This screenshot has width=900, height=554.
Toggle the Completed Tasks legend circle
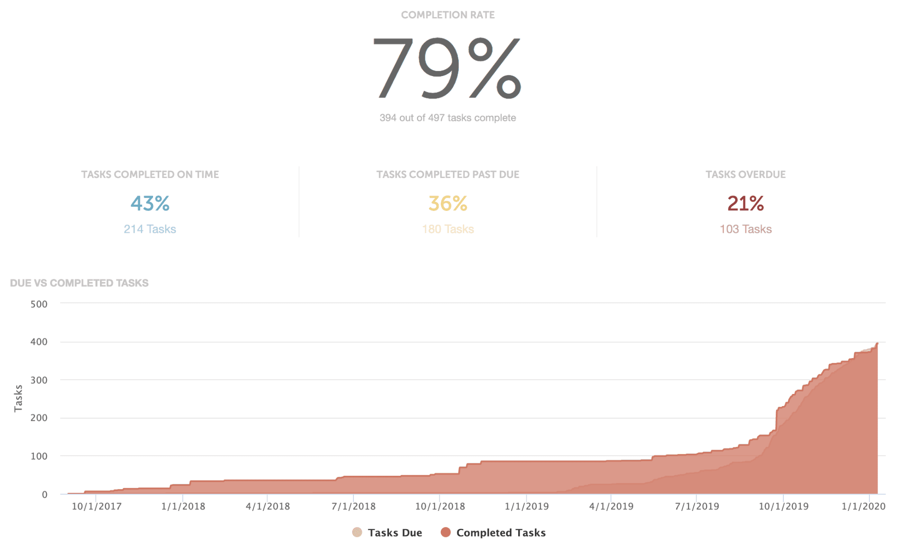click(x=445, y=532)
